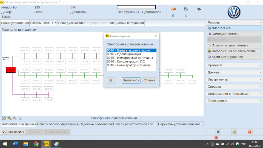Switch to the Заказы tab
The height and width of the screenshot is (148, 263).
36,23
